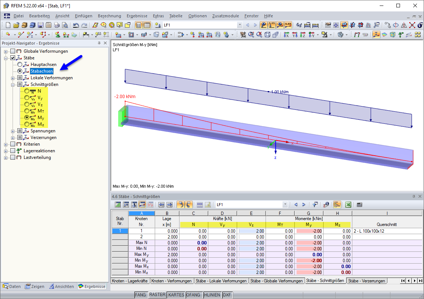Click the new nodal support icon
This screenshot has width=424, height=299.
(58, 35)
